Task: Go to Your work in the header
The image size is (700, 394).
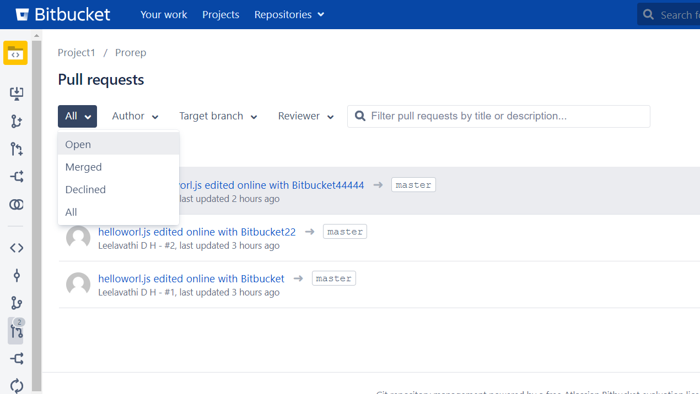Action: [164, 15]
